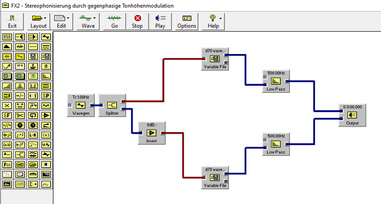The image size is (381, 204).
Task: Pick the L-R icon in the palette
Action: [33, 135]
